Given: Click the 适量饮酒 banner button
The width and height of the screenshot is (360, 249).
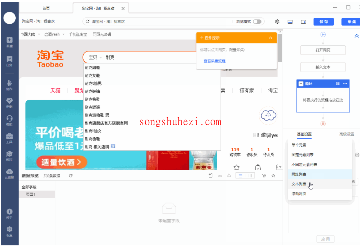Looking at the screenshot, I should (x=61, y=162).
